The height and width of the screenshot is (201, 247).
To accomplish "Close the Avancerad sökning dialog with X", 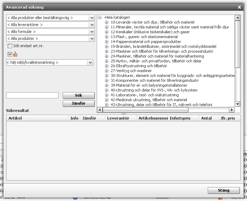I will pos(239,7).
